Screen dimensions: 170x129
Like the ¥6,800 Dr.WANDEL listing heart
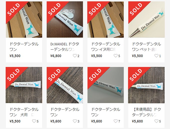tap(75, 56)
